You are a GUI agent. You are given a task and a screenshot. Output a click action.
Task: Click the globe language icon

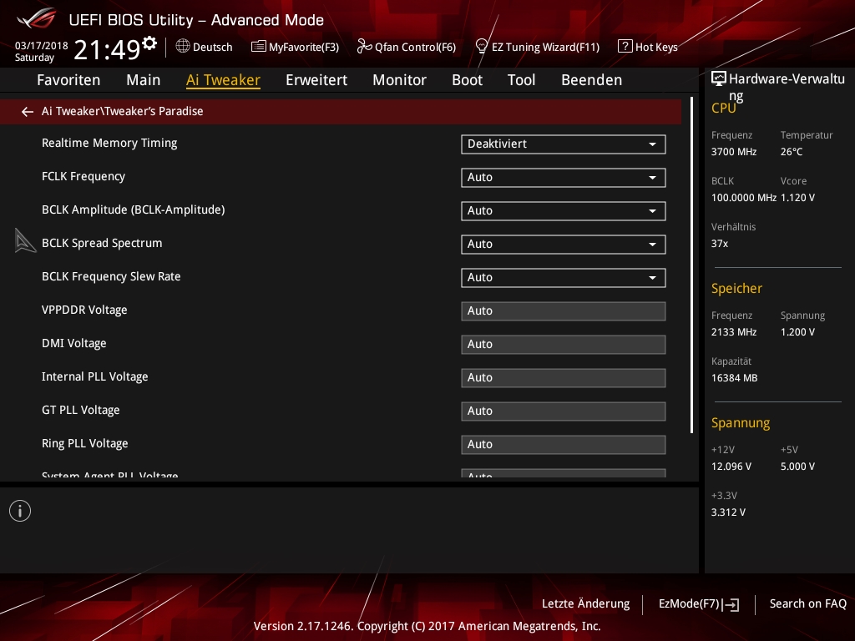point(183,47)
